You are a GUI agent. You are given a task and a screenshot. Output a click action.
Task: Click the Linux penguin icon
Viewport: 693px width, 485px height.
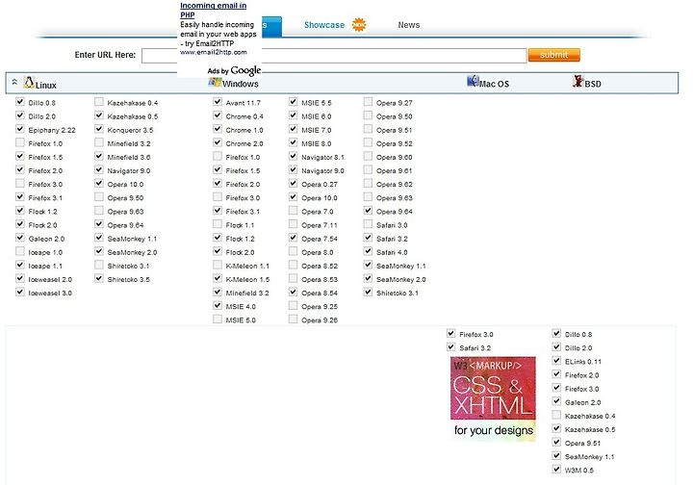click(x=29, y=82)
